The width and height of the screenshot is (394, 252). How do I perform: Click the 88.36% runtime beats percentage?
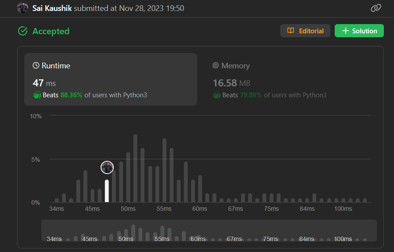pyautogui.click(x=71, y=95)
